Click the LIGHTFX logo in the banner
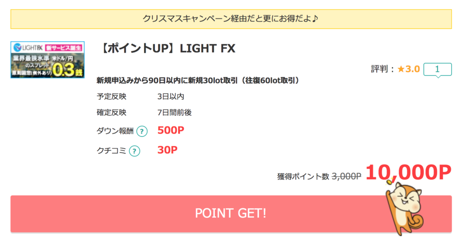This screenshot has height=241, width=463. coord(28,47)
